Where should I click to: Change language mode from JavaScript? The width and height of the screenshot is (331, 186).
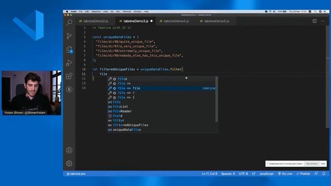tap(266, 174)
